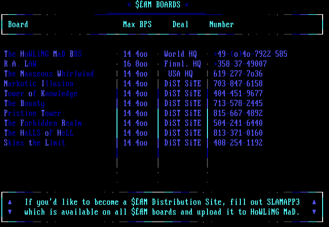This screenshot has height=227, width=329.
Task: Click The Bounty board name
Action: [25, 103]
